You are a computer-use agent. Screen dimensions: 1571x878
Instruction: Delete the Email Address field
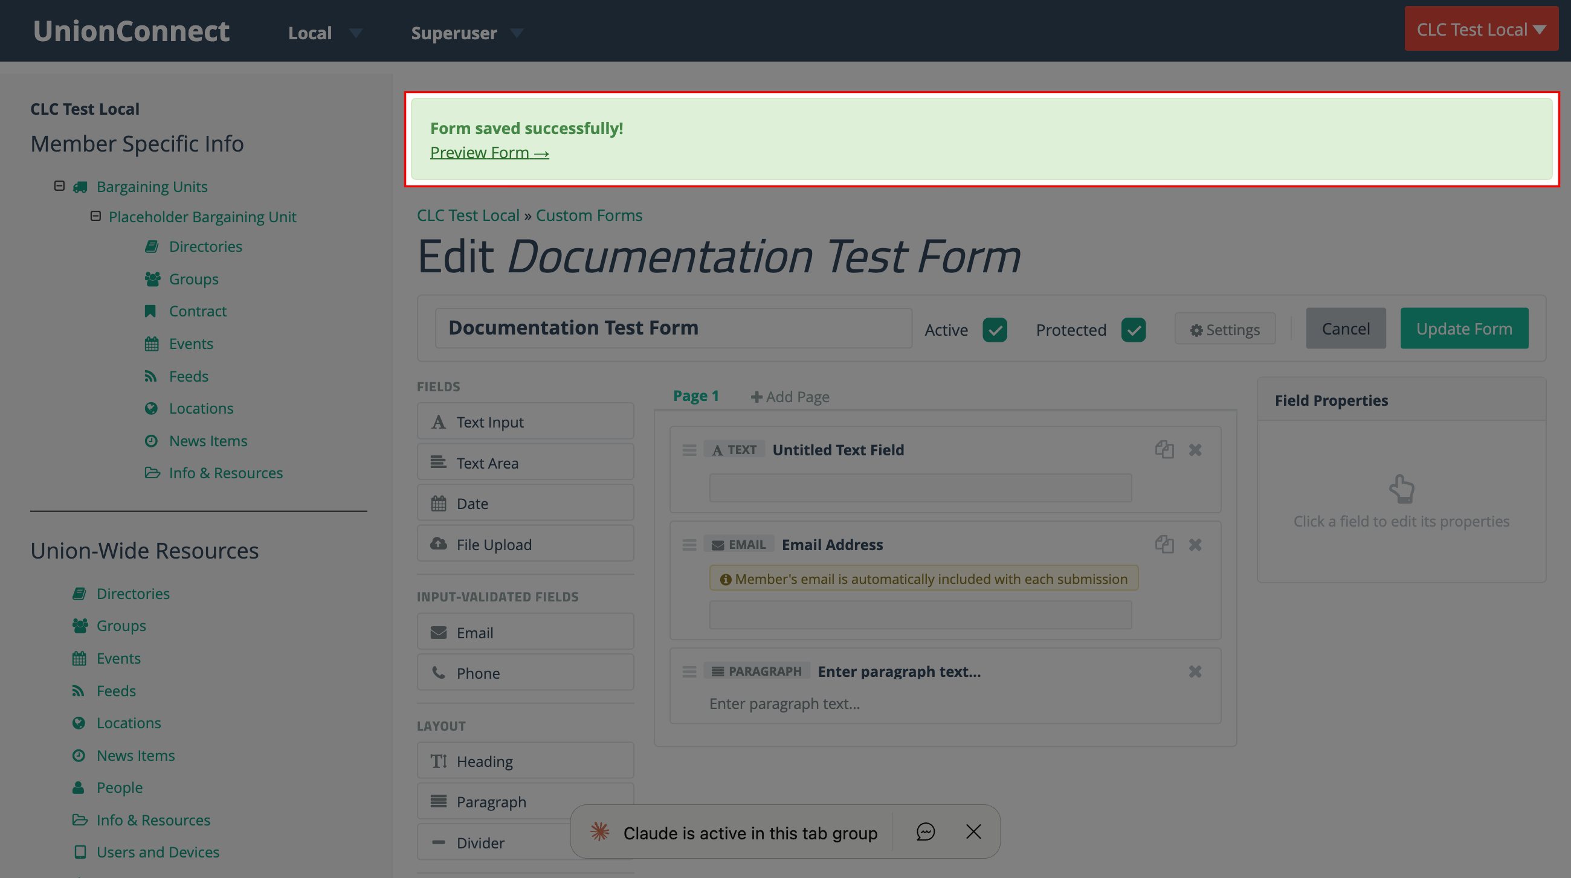point(1195,544)
